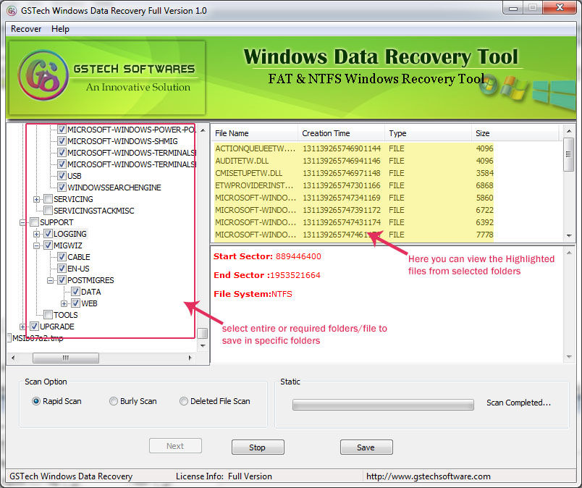
Task: Select the MSIb07a2.tmp tree item
Action: [38, 338]
